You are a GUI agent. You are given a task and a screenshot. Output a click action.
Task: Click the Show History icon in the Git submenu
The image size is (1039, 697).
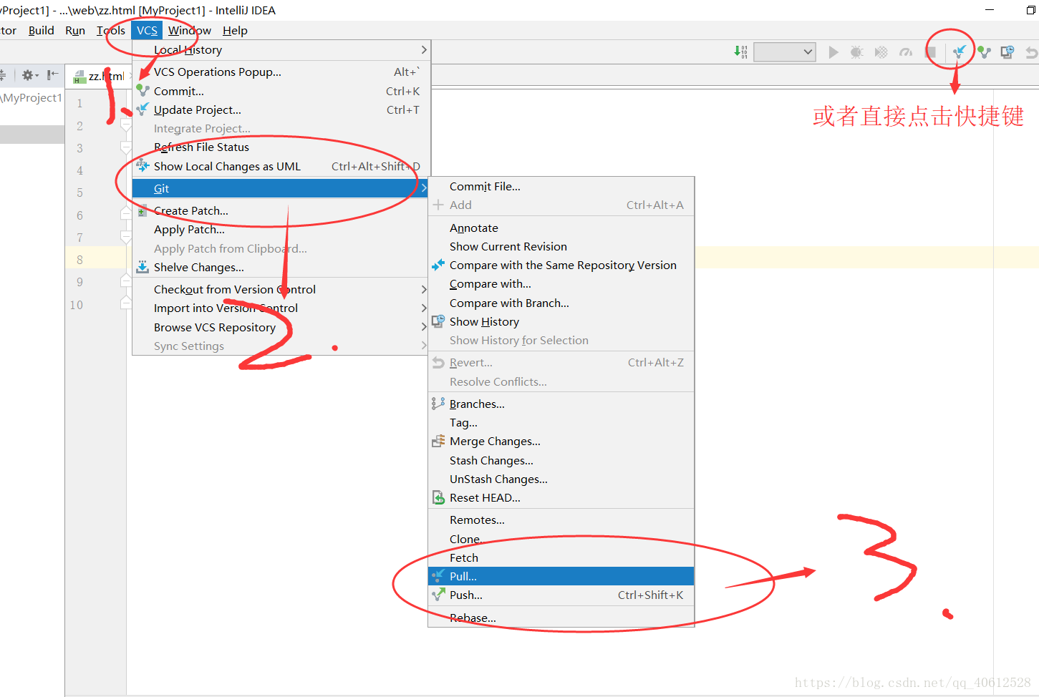438,321
